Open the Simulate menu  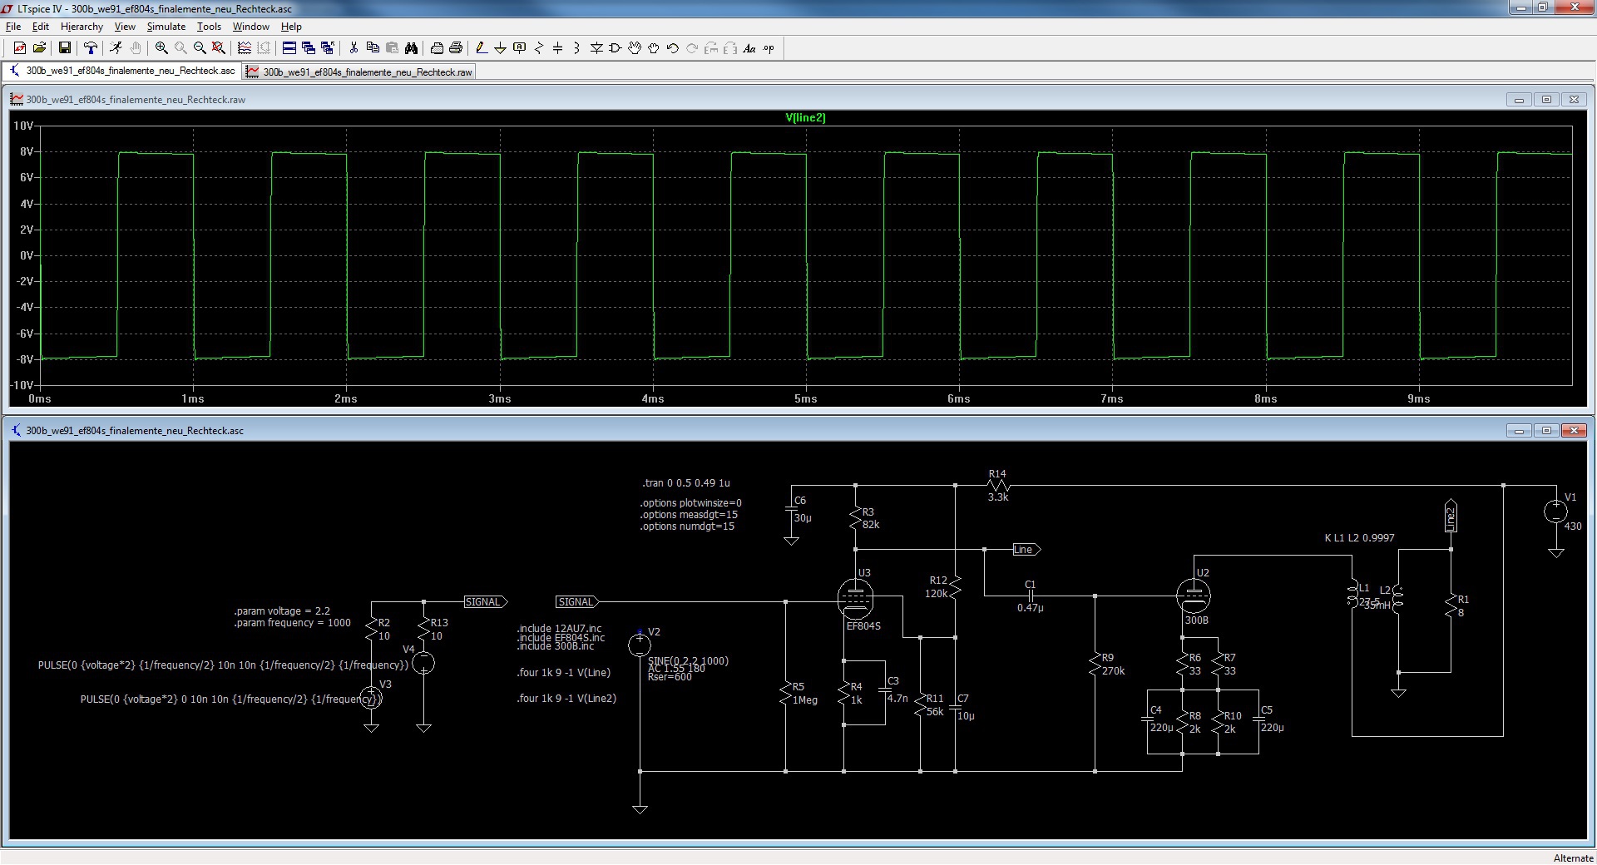click(x=166, y=27)
